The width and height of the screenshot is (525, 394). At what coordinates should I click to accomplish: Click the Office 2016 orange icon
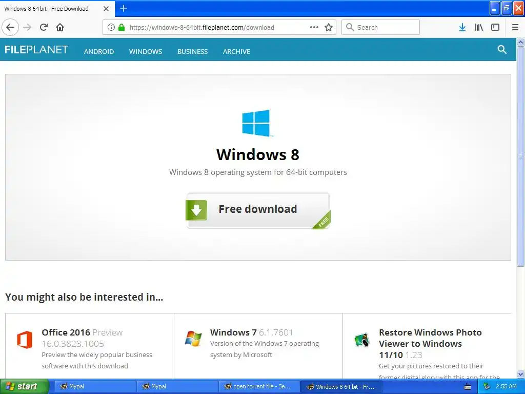tap(25, 340)
